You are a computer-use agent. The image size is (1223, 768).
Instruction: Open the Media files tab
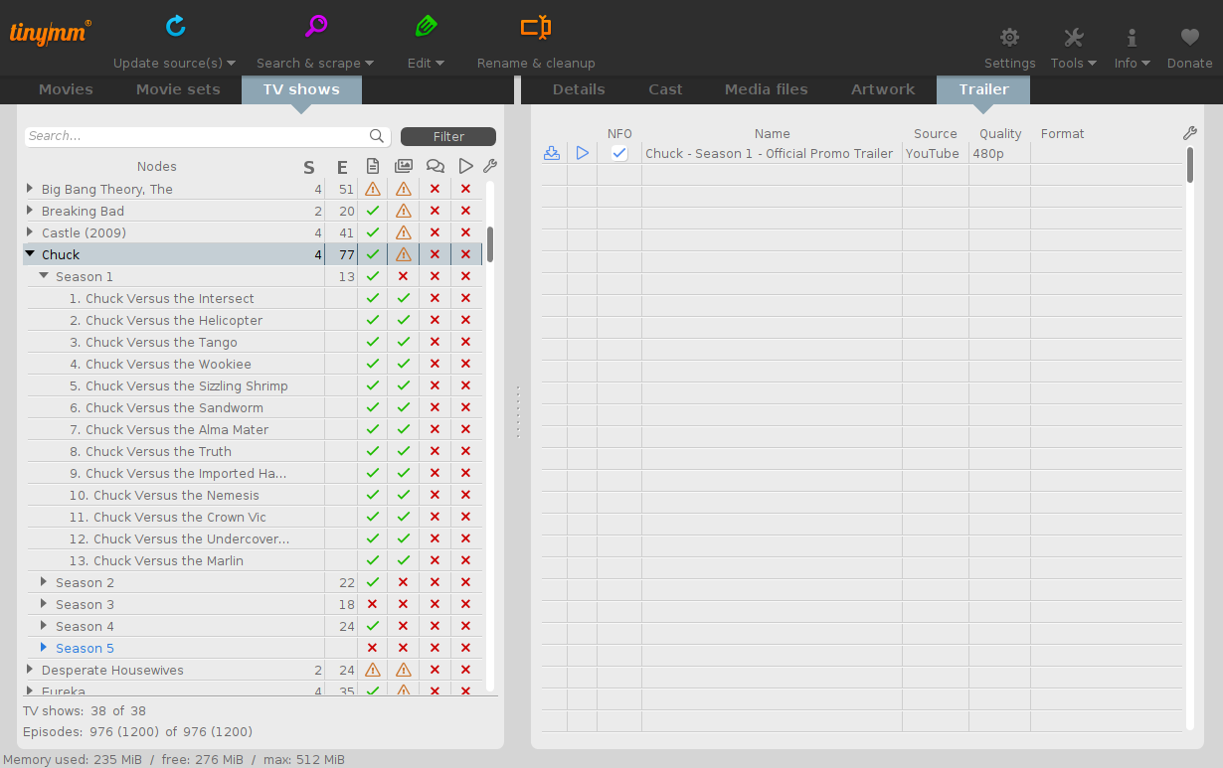click(766, 89)
